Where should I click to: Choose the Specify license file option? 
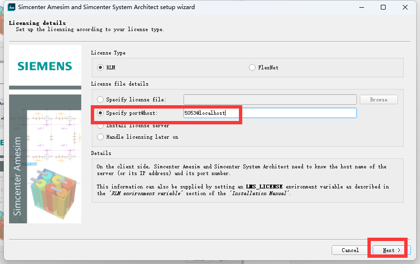(100, 99)
